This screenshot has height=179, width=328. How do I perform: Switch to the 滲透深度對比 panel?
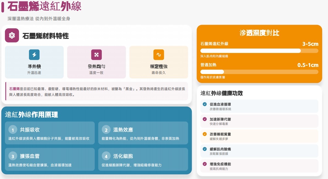pyautogui.click(x=259, y=33)
